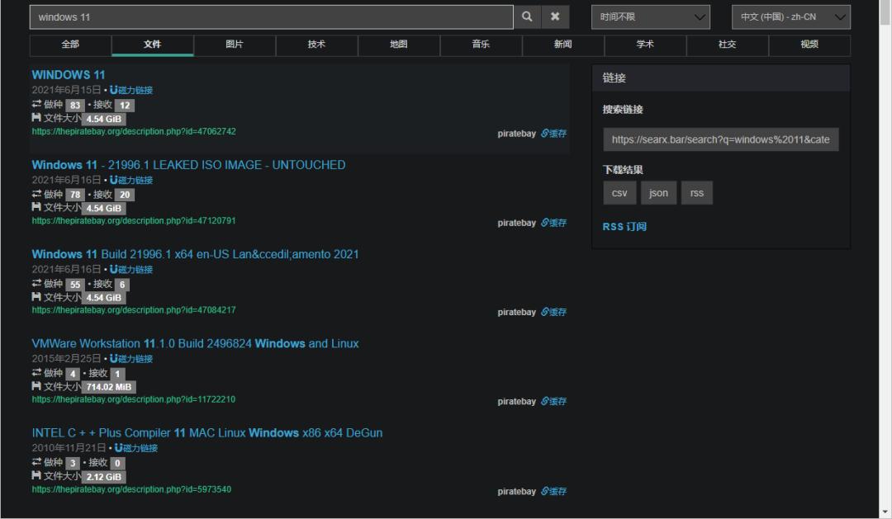Go to the 全部 (All) category tab
Viewport: 892px width, 519px height.
point(70,45)
